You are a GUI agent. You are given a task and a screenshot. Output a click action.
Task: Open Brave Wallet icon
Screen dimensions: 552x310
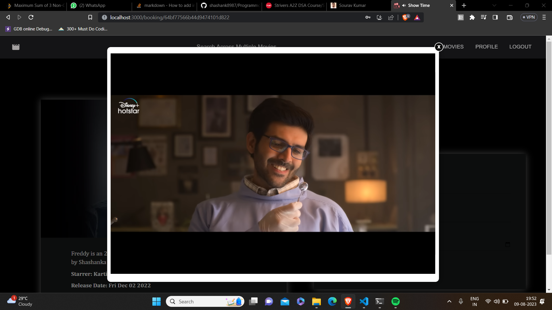tap(510, 18)
